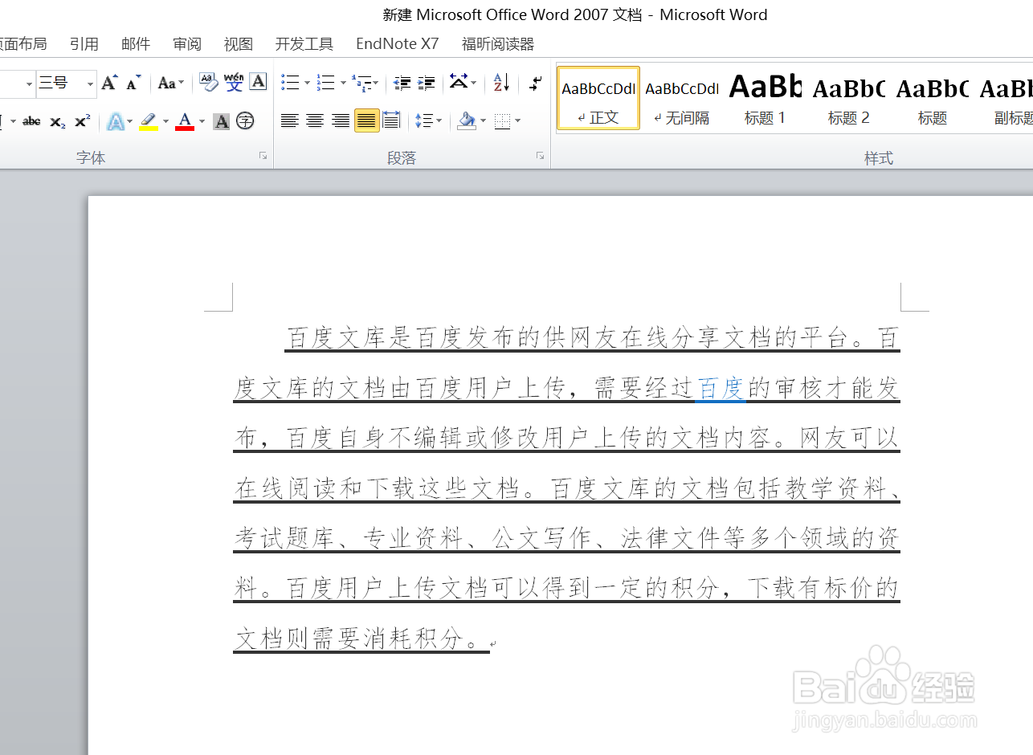
Task: Switch to 开发工具 tab
Action: pos(304,44)
